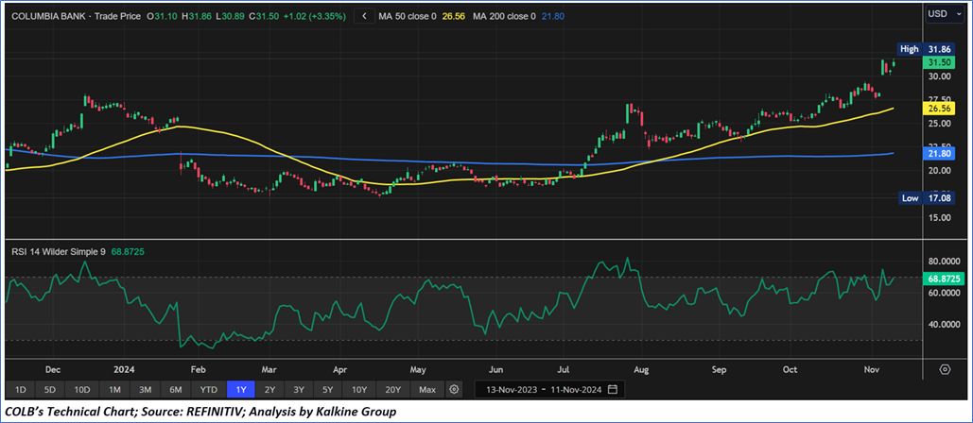Select 1D timeframe
Viewport: 973px width, 423px height.
21,390
